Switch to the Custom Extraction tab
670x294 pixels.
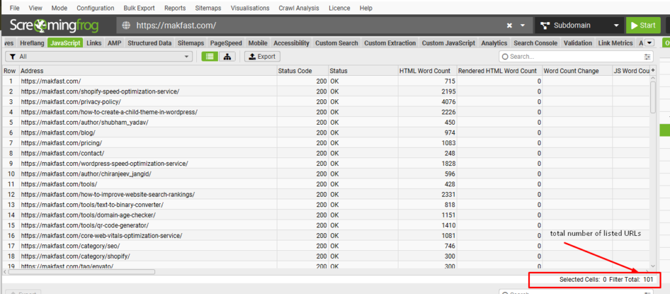[390, 42]
